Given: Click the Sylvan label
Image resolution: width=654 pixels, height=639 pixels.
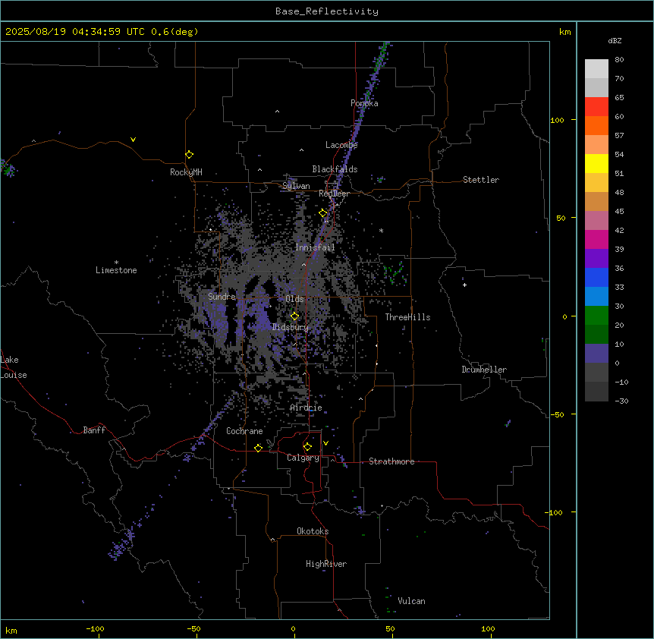Looking at the screenshot, I should tap(296, 186).
